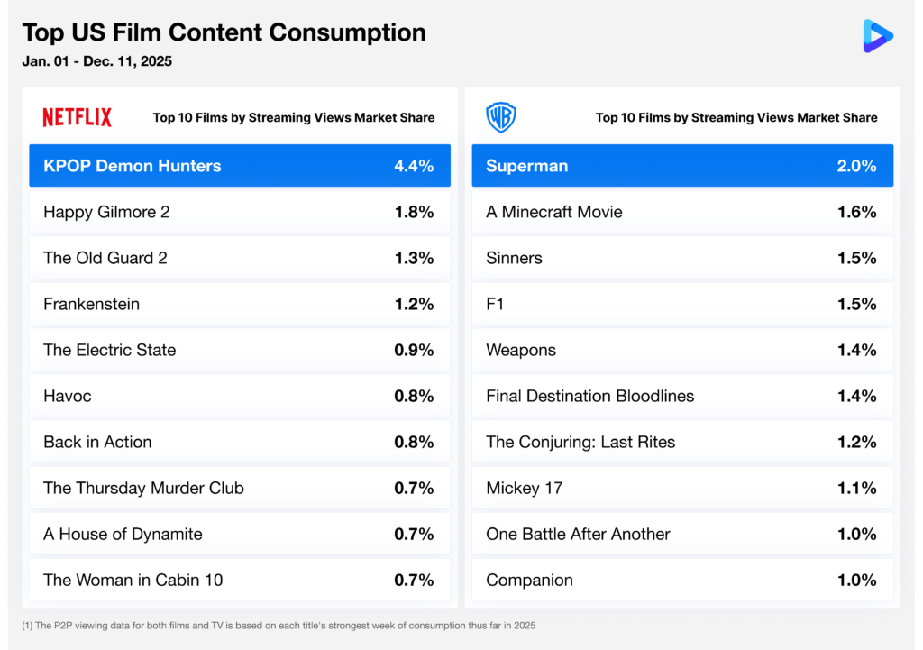
Task: Click the Weapons film row
Action: 682,350
